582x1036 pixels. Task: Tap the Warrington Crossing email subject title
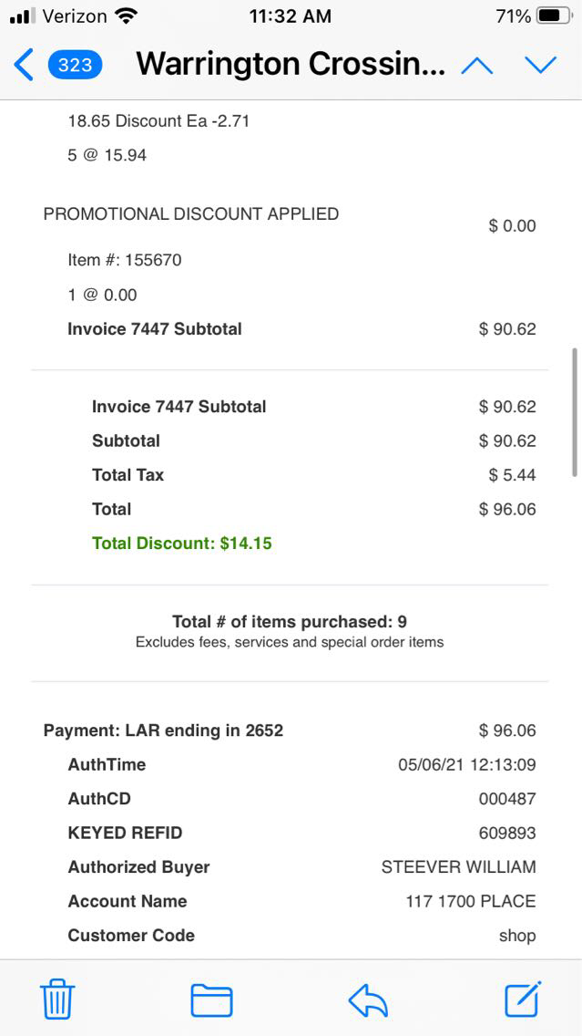[291, 65]
